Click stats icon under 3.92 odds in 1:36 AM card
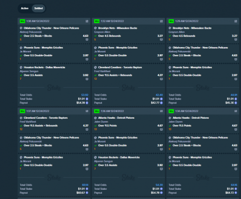This screenshot has height=199, width=241. click(x=161, y=169)
